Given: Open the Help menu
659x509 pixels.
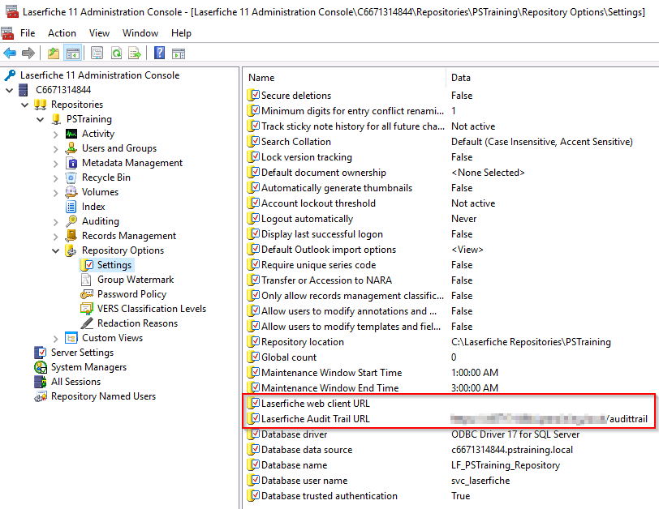Looking at the screenshot, I should (181, 33).
